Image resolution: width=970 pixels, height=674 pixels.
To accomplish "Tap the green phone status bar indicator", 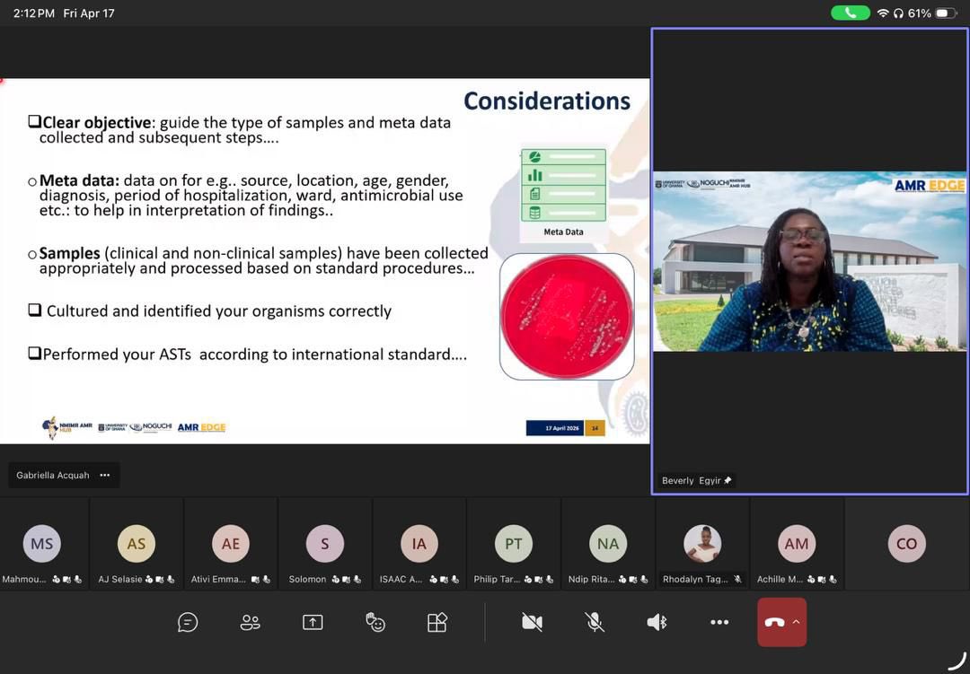I will tap(850, 13).
